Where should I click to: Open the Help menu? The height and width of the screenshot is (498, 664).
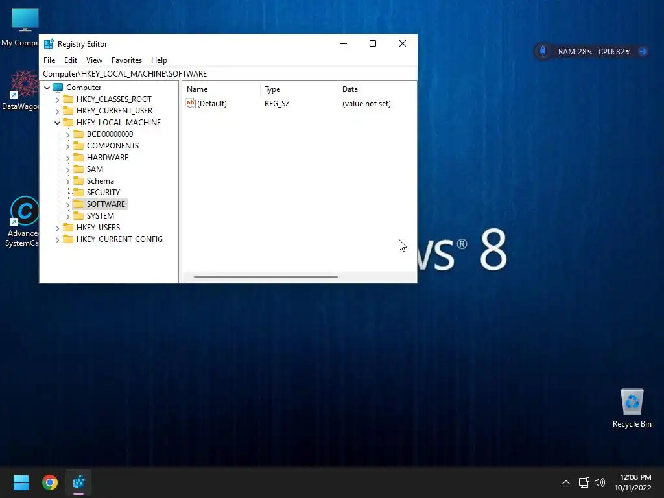[x=159, y=60]
